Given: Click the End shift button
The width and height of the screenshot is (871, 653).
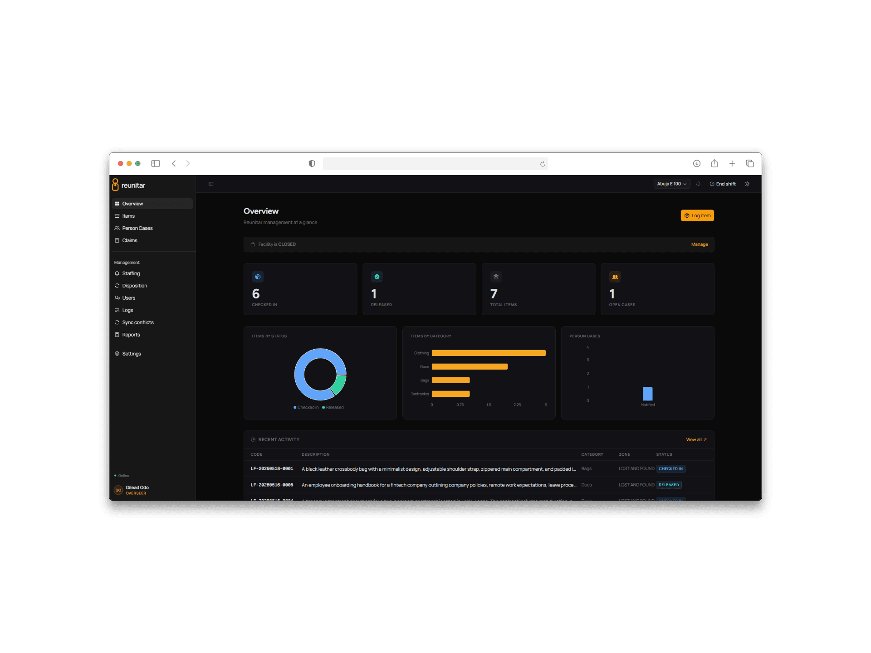Looking at the screenshot, I should coord(723,184).
